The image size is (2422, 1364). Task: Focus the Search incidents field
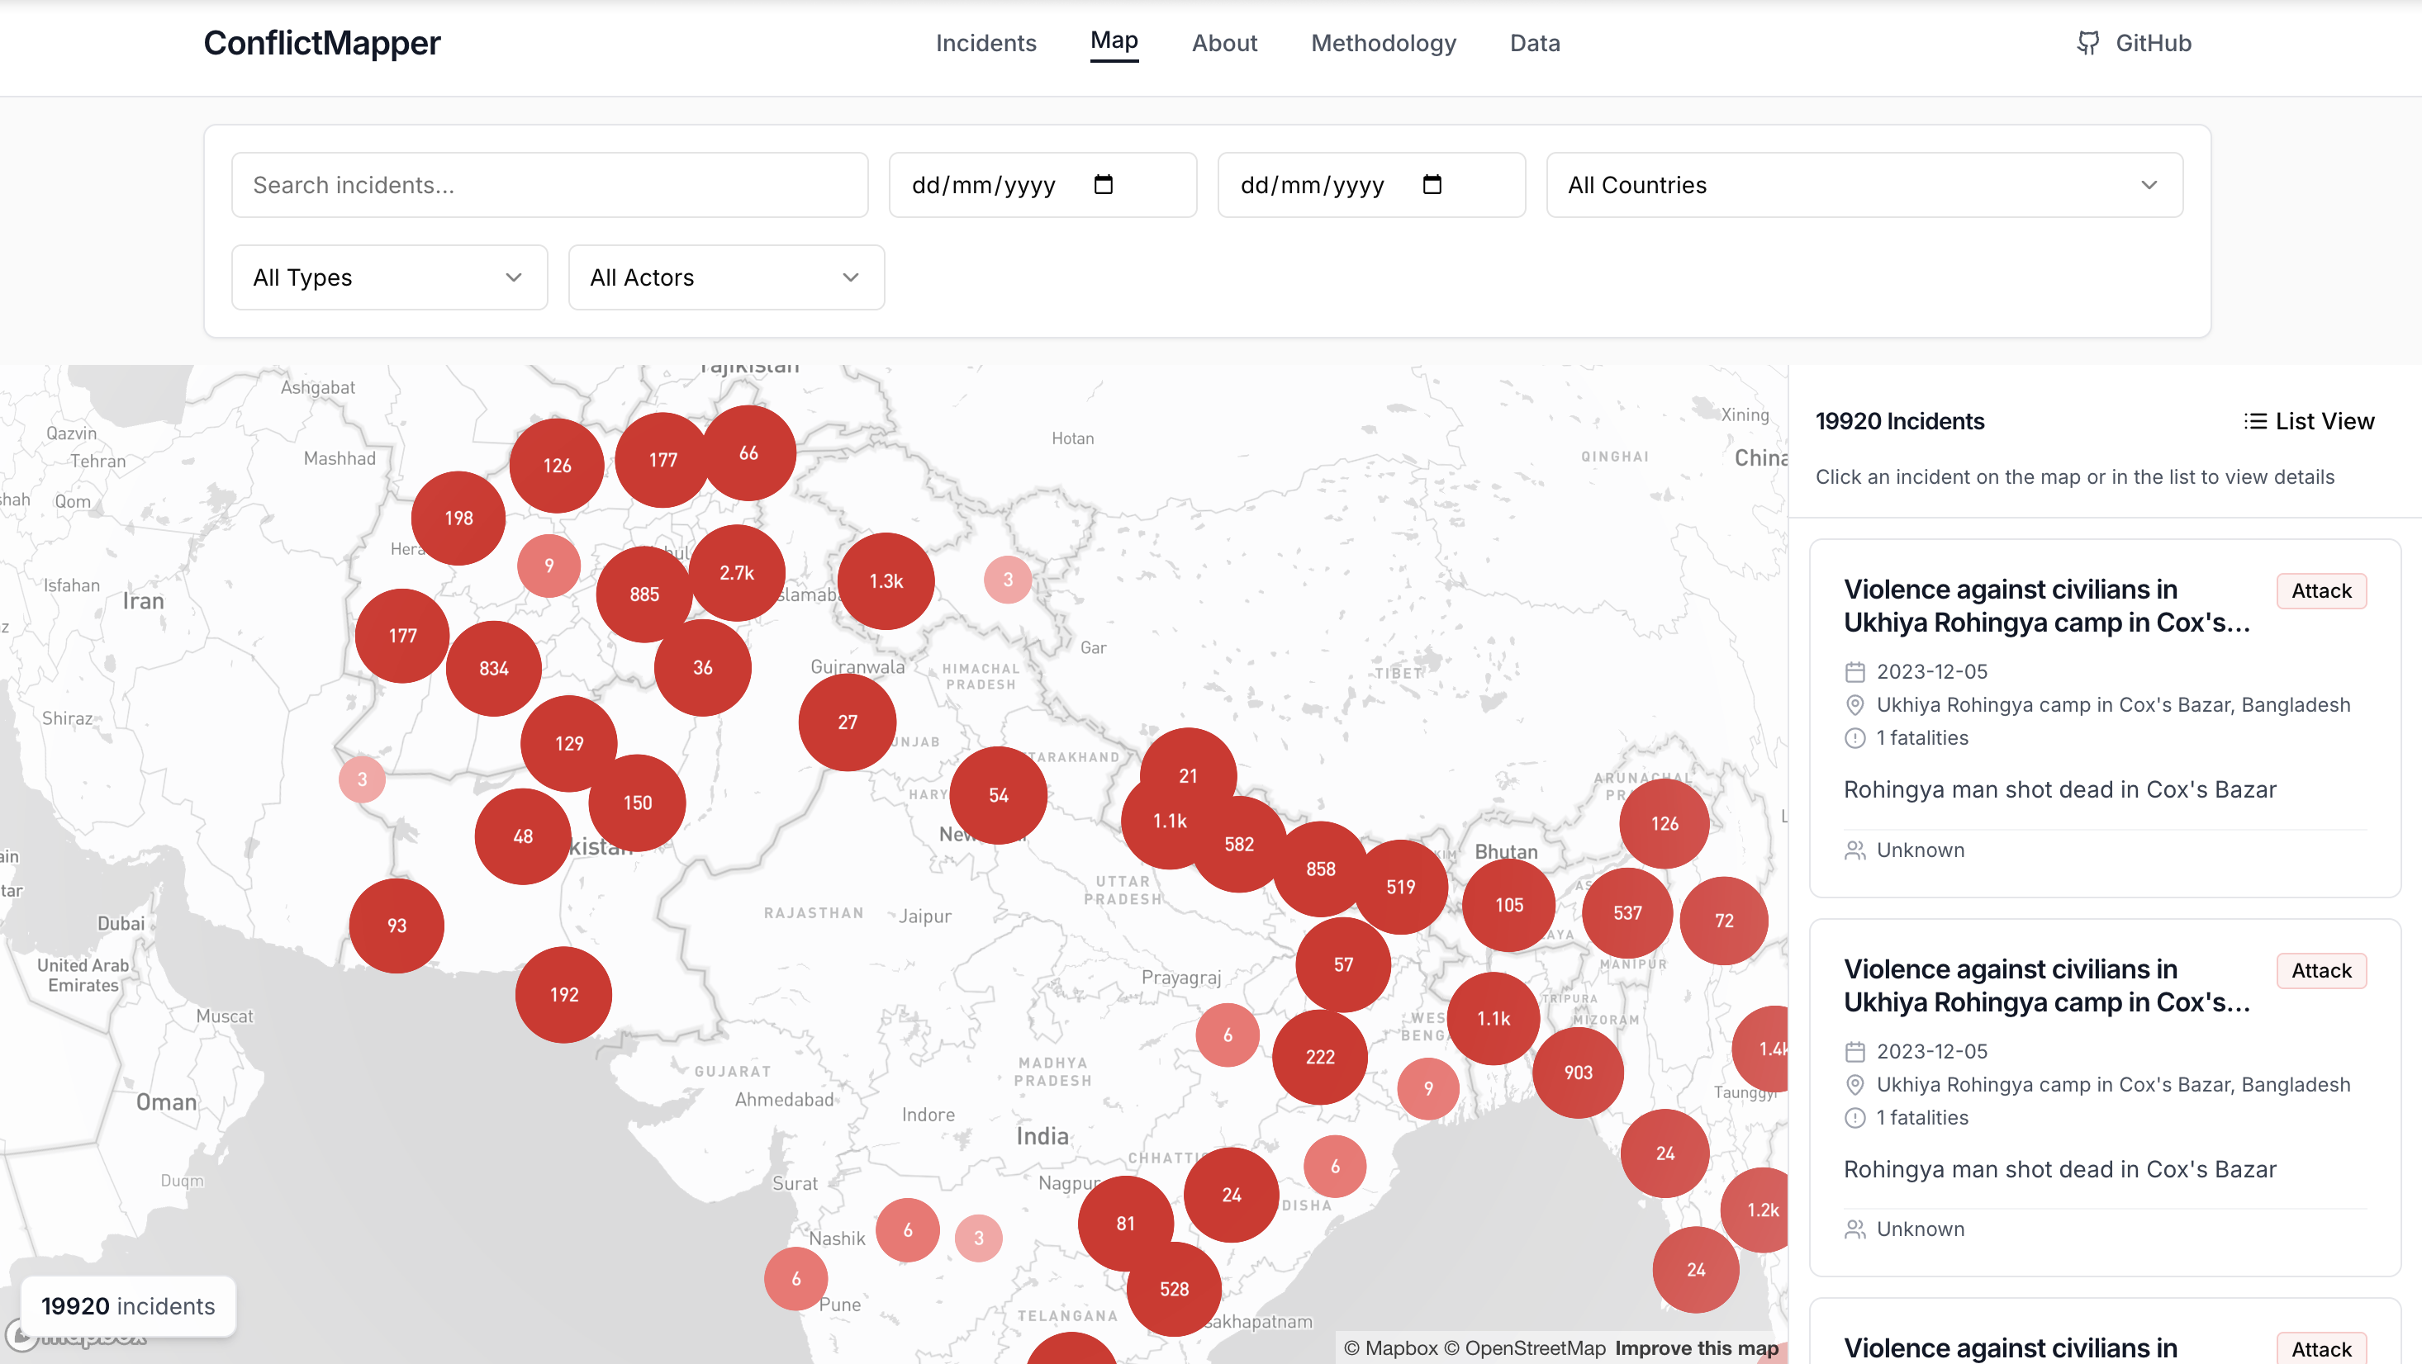coord(549,185)
